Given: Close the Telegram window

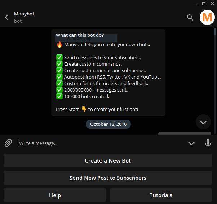Looking at the screenshot, I should [212, 4].
